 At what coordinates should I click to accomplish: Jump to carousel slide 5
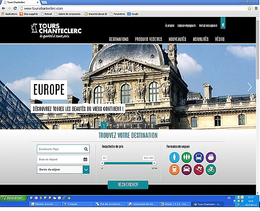click(x=131, y=126)
